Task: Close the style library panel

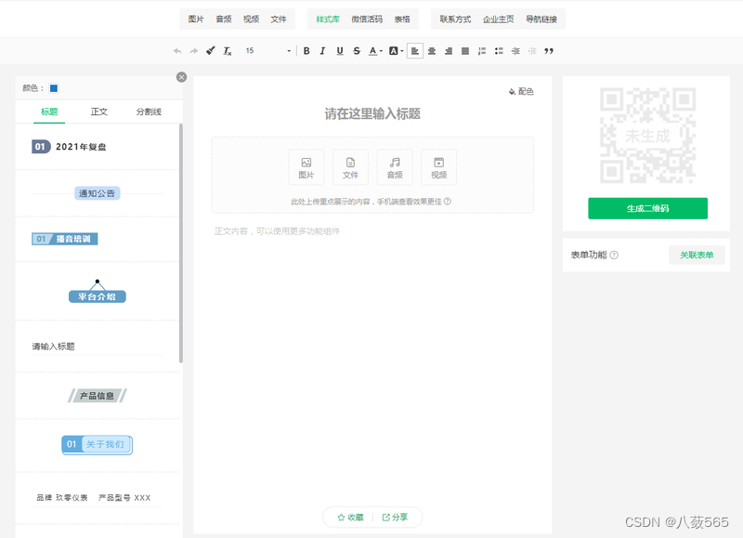Action: (181, 77)
